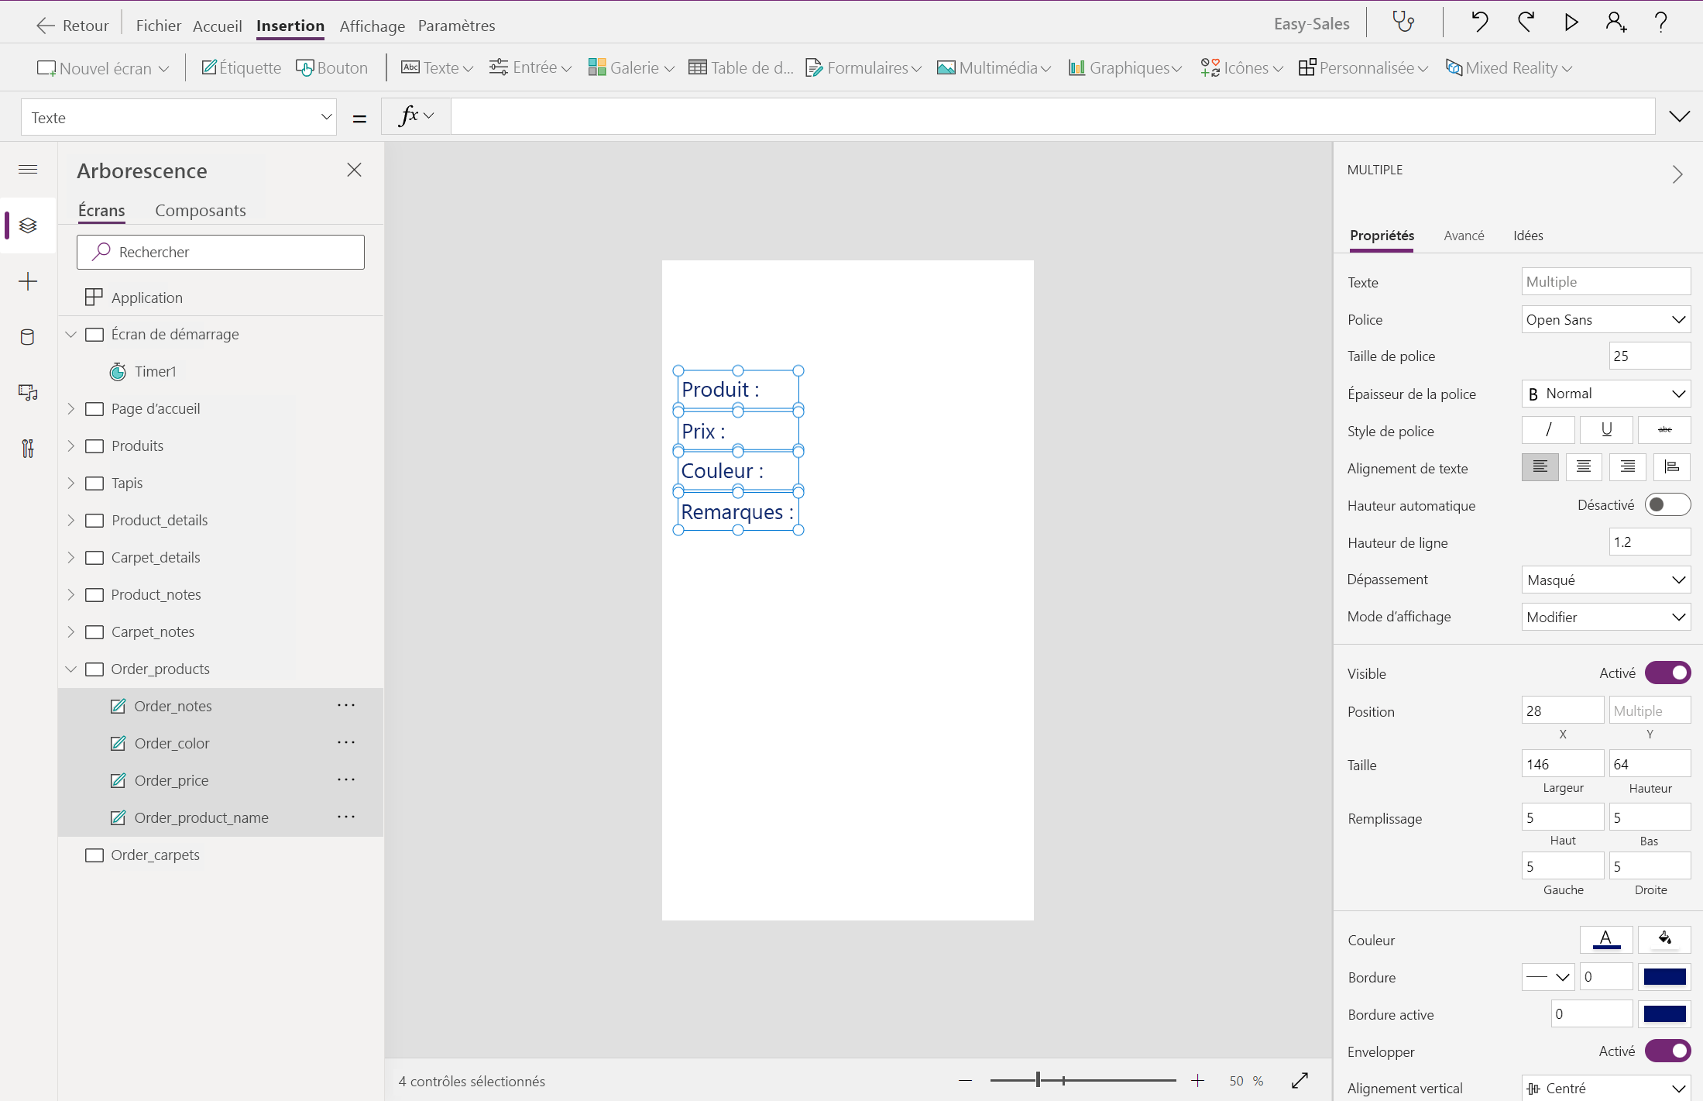The height and width of the screenshot is (1101, 1703).
Task: Switch to the Accueil tab
Action: (217, 26)
